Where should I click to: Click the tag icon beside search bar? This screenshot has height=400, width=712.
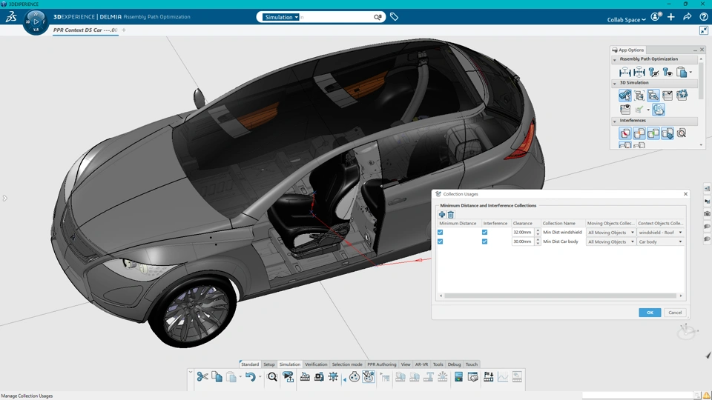click(x=395, y=16)
